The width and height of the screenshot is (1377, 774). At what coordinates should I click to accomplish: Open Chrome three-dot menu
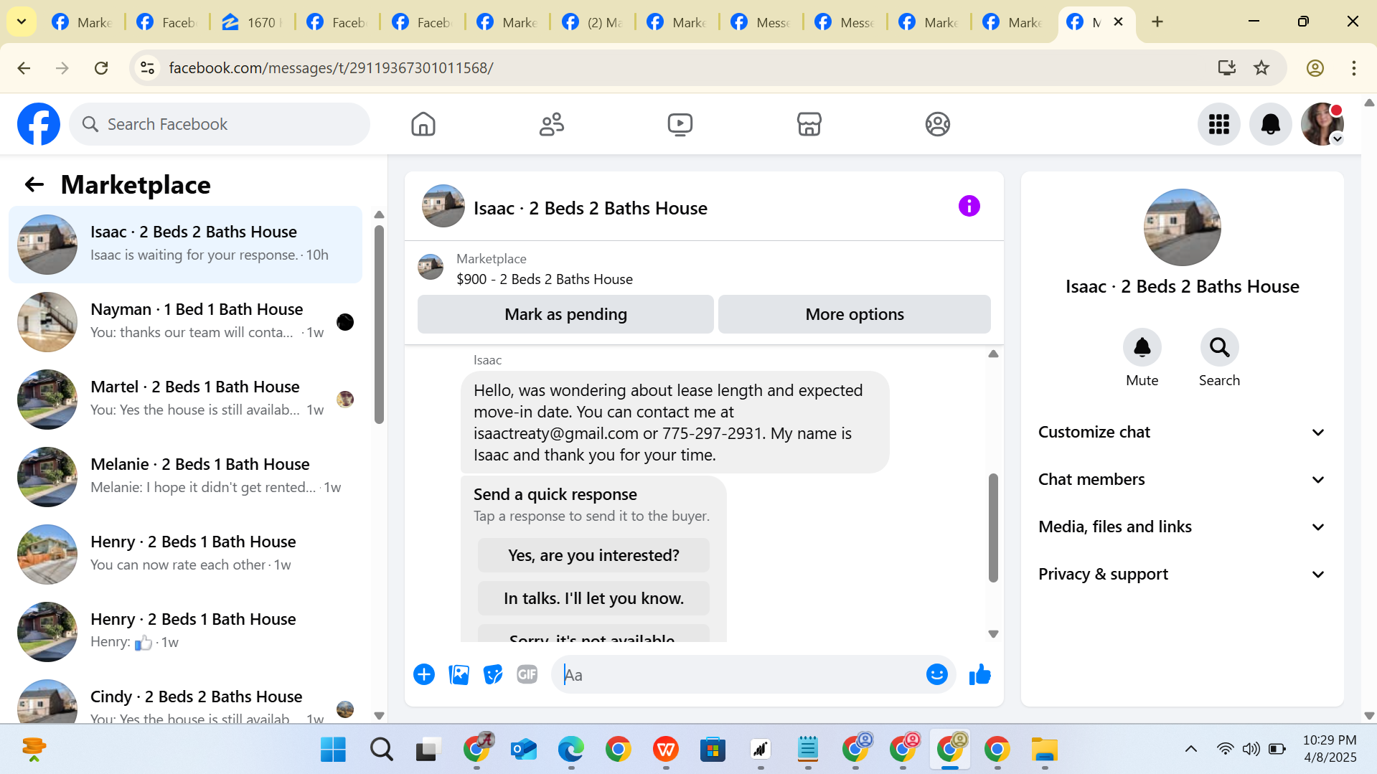click(x=1353, y=68)
